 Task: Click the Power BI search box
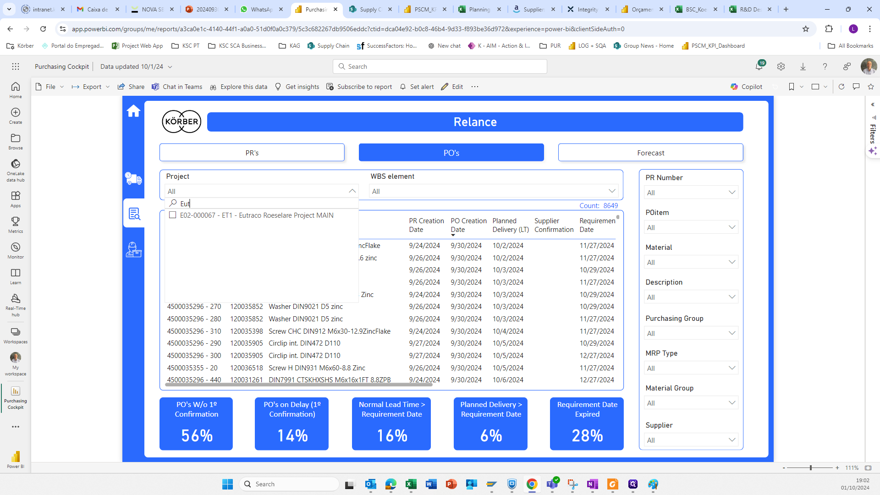coord(440,66)
